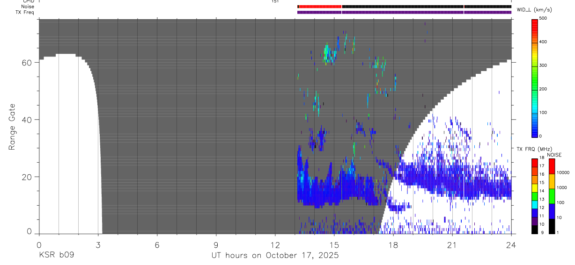Click the x-axis tick label '18'
575x265 pixels.
point(393,244)
